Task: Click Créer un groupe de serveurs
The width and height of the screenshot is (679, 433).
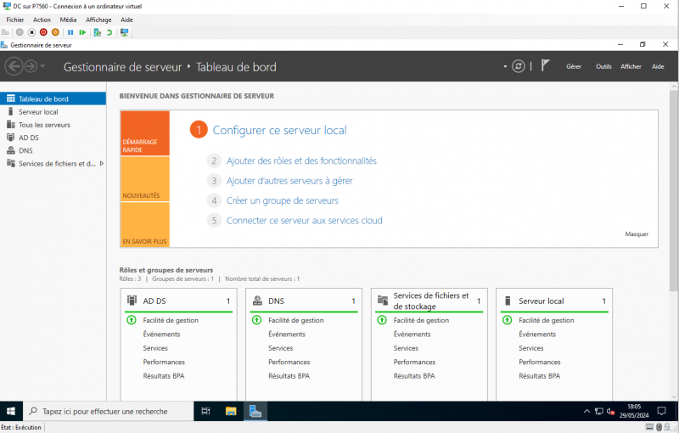Action: [x=283, y=200]
